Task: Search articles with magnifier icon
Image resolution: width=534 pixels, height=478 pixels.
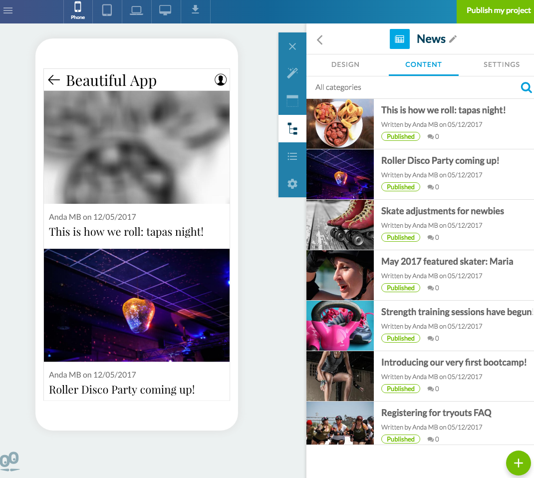Action: coord(526,88)
